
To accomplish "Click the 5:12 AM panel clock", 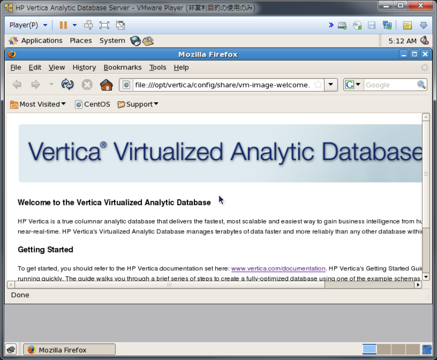I will (x=403, y=41).
